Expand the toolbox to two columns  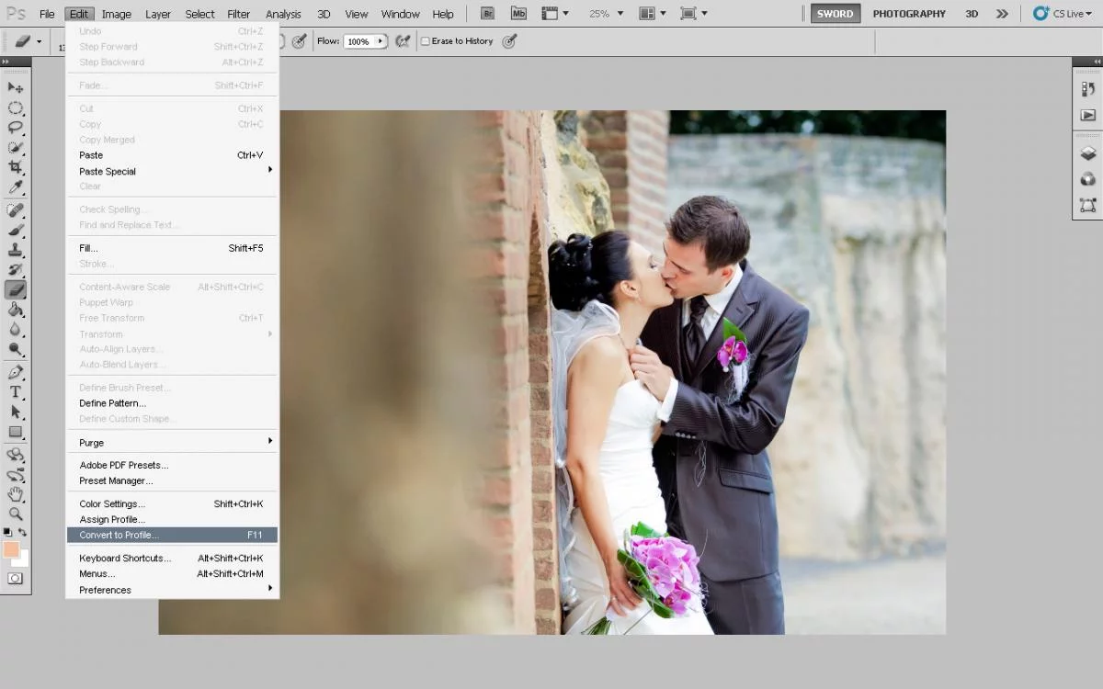(6, 62)
